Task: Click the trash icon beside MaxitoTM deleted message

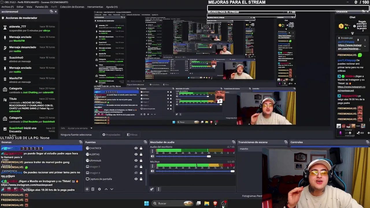Action: (x=5, y=79)
